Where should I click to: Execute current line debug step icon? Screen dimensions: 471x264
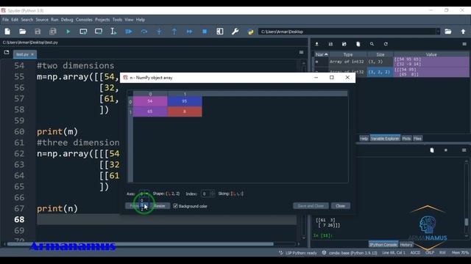[144, 32]
